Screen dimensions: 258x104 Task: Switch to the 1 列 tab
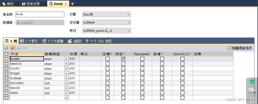tap(11, 41)
